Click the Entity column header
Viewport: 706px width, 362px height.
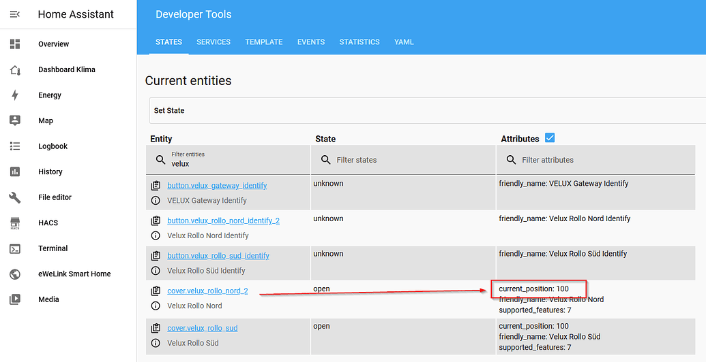161,139
